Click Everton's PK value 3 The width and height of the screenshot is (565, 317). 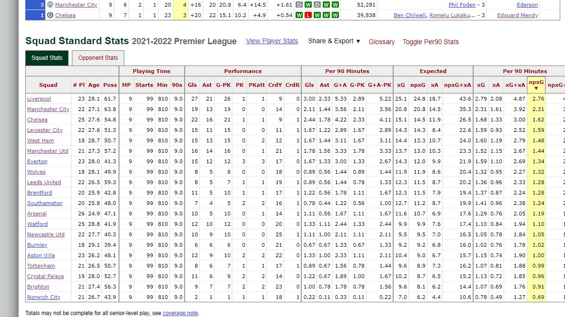click(244, 161)
